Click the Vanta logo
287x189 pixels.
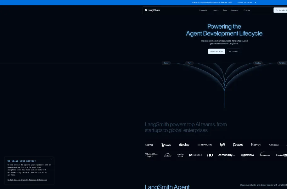point(166,145)
